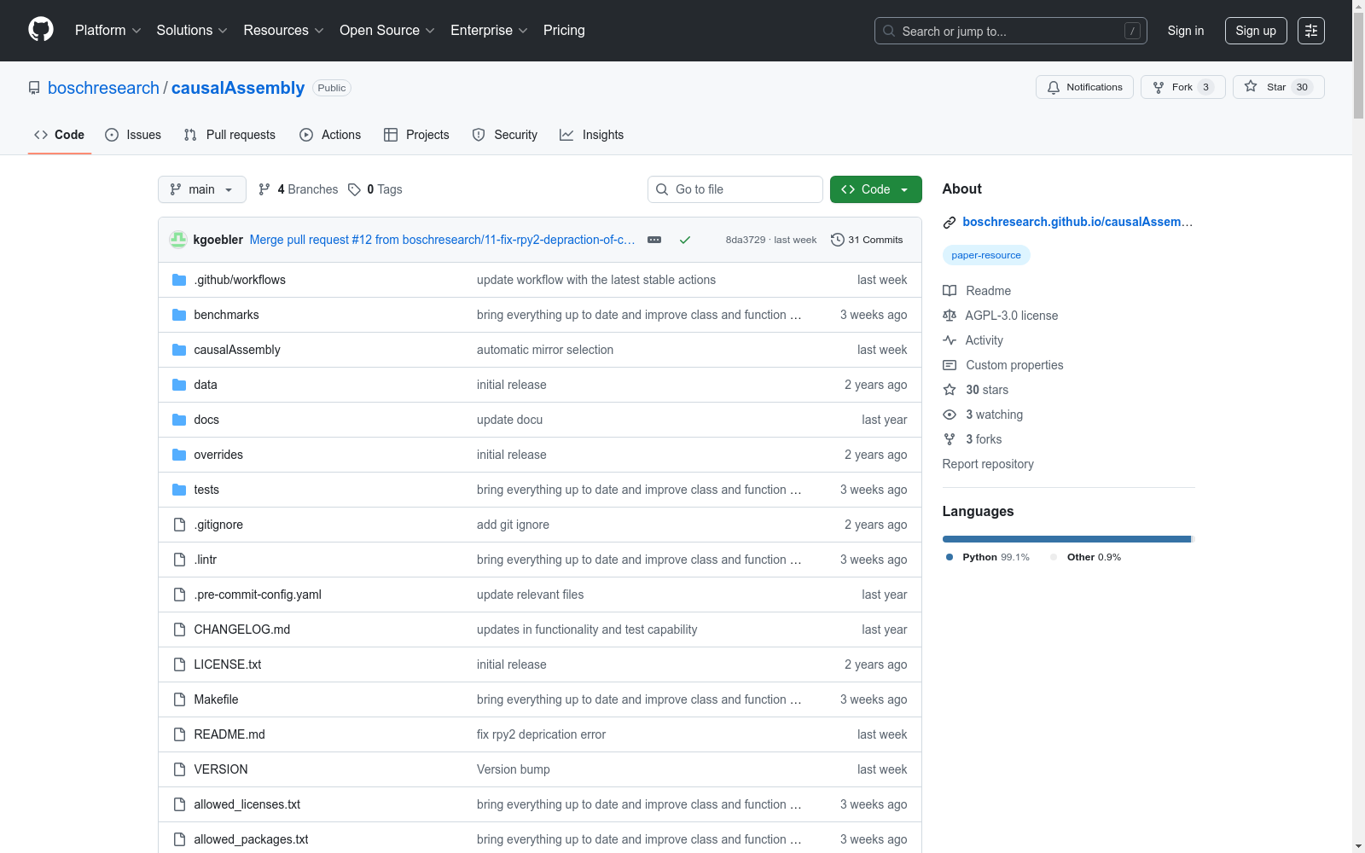This screenshot has height=853, width=1365.
Task: Click the Sign up button
Action: [x=1256, y=31]
